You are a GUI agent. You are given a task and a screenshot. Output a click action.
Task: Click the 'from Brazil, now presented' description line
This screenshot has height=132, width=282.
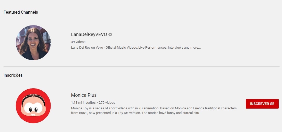[x=135, y=113]
